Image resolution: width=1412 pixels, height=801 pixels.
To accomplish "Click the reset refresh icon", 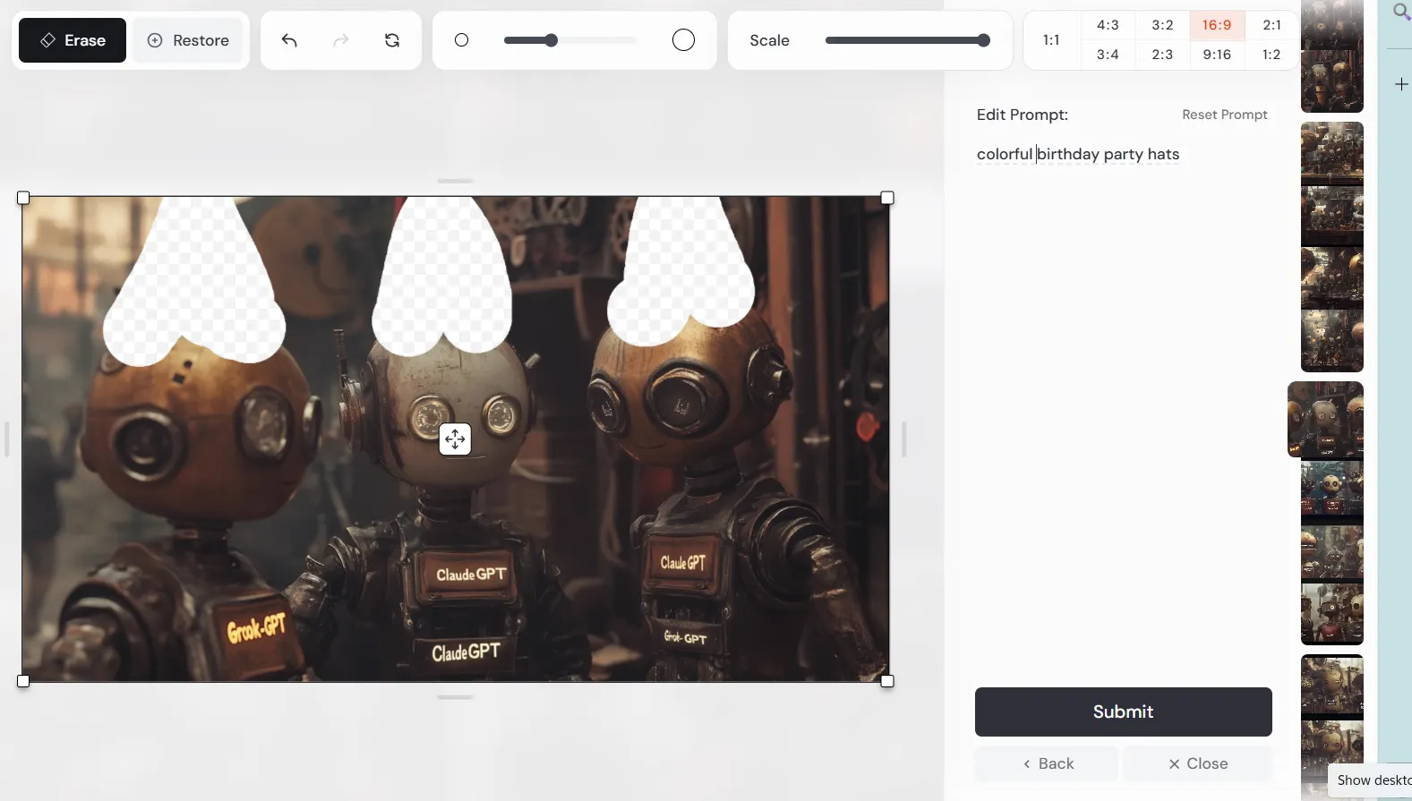I will click(392, 40).
